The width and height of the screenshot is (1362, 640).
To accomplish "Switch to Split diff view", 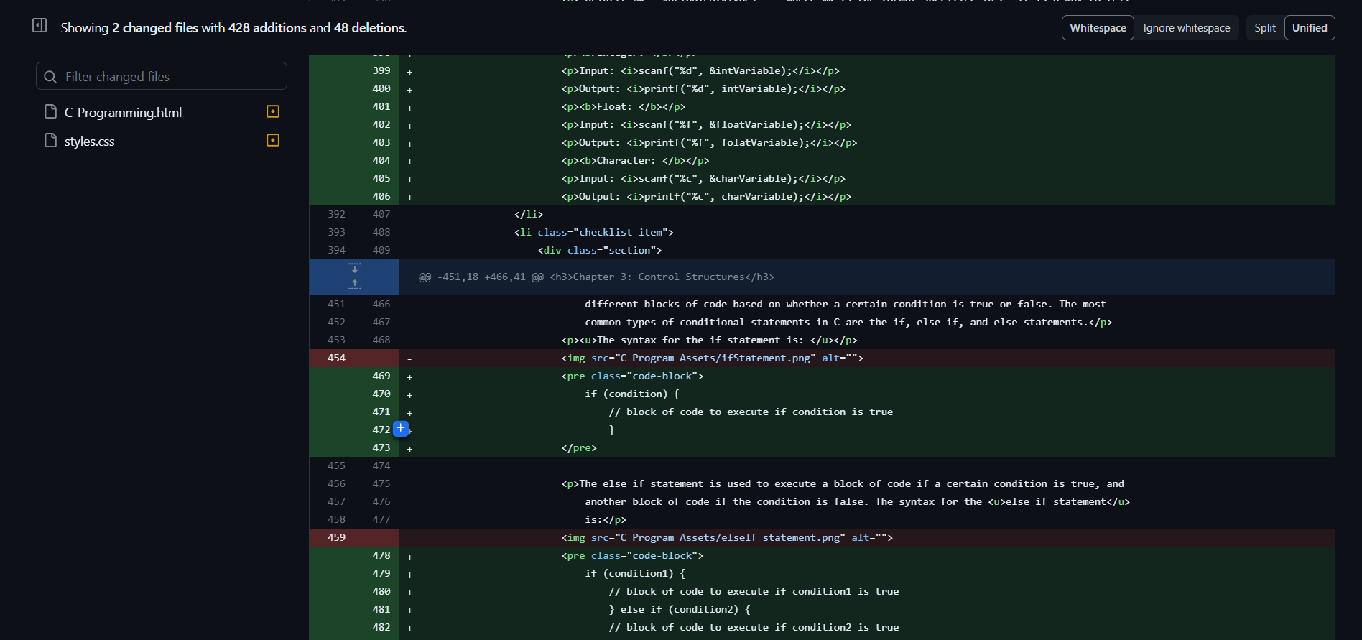I will 1265,28.
